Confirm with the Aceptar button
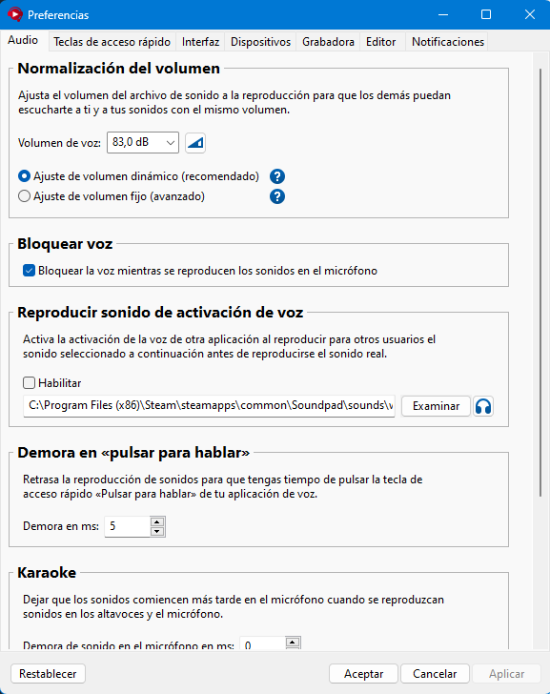Viewport: 550px width, 694px height. tap(364, 674)
